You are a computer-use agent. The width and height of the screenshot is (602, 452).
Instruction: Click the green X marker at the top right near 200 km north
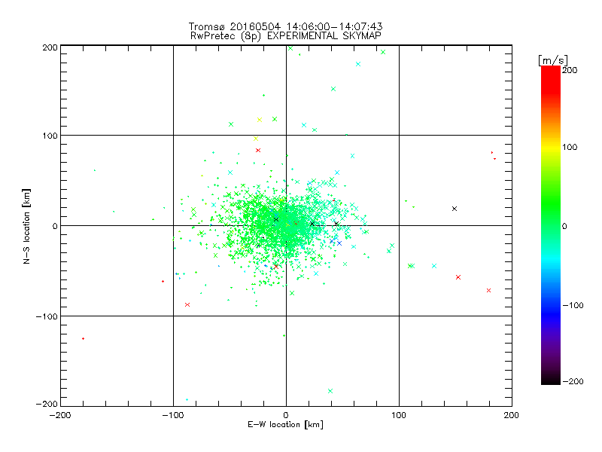coord(383,52)
